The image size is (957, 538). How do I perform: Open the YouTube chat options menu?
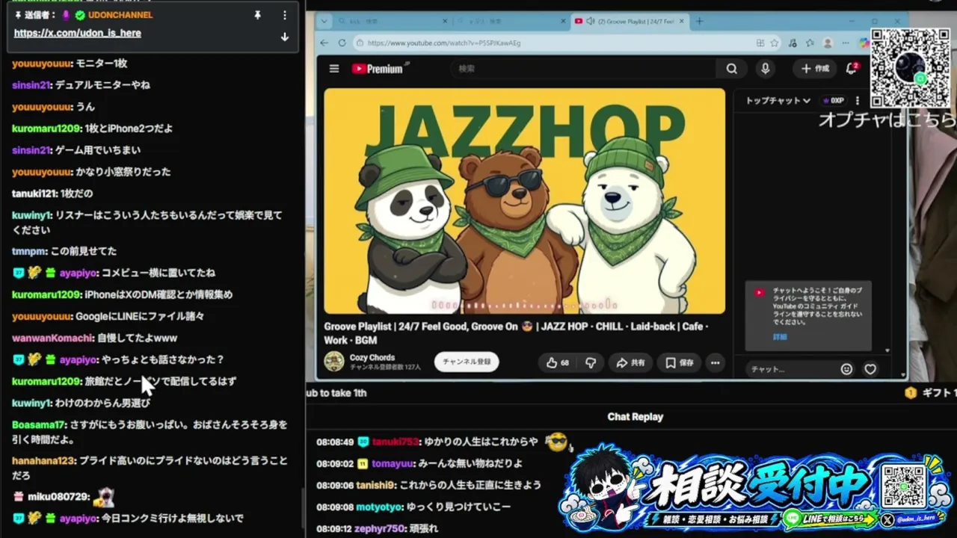pyautogui.click(x=858, y=100)
